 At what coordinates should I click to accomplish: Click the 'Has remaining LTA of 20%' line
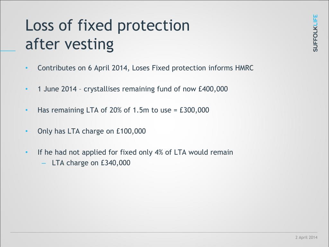point(123,110)
